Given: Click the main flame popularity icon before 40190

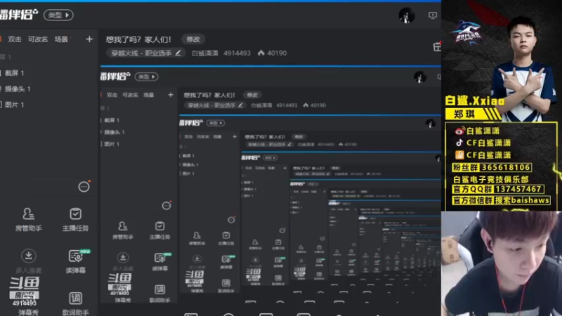Looking at the screenshot, I should pyautogui.click(x=261, y=53).
